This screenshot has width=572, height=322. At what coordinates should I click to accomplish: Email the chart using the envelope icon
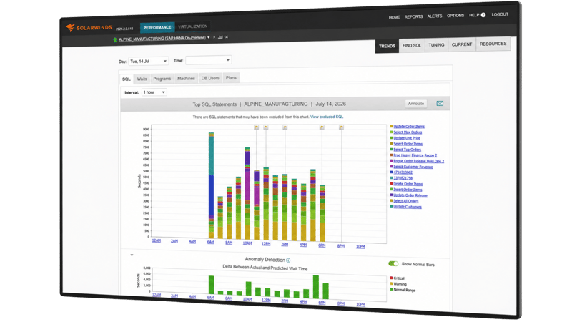[440, 103]
